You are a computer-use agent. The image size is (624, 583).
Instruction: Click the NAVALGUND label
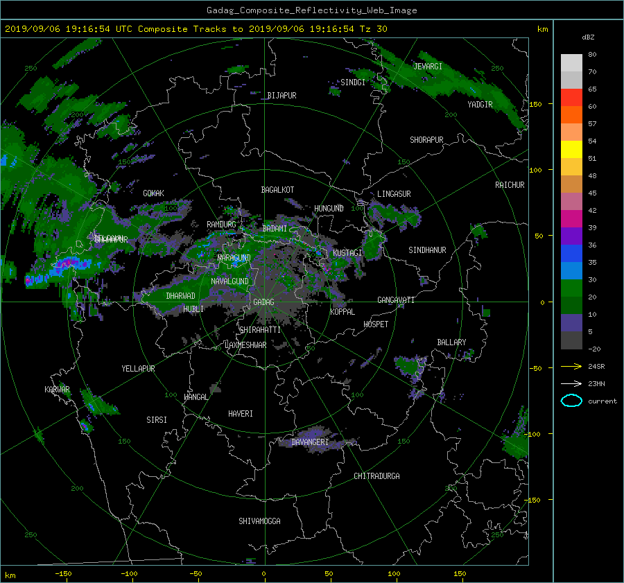click(x=229, y=281)
